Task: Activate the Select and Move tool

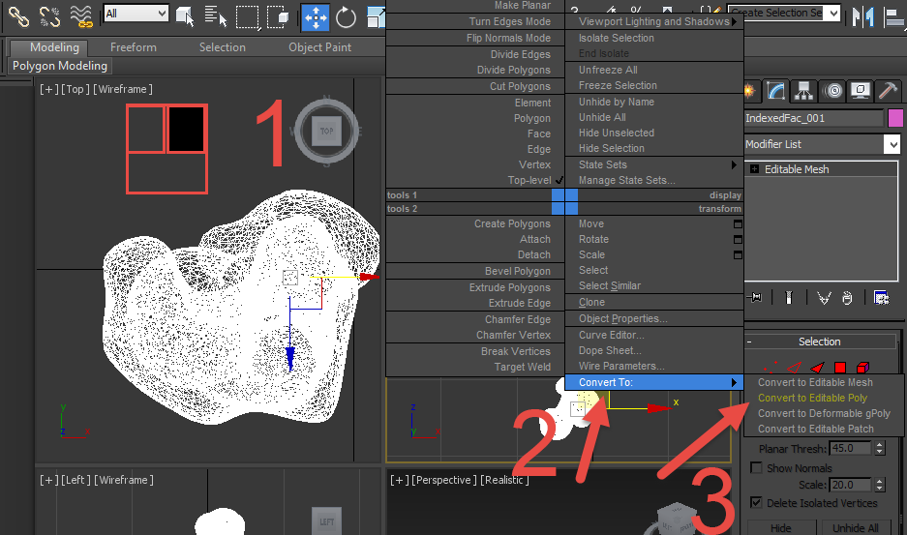Action: pyautogui.click(x=316, y=17)
